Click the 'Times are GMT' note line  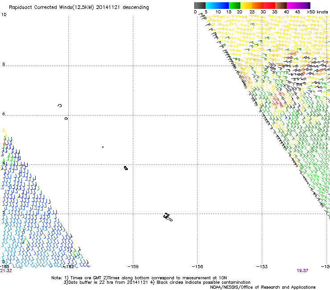[x=139, y=278]
